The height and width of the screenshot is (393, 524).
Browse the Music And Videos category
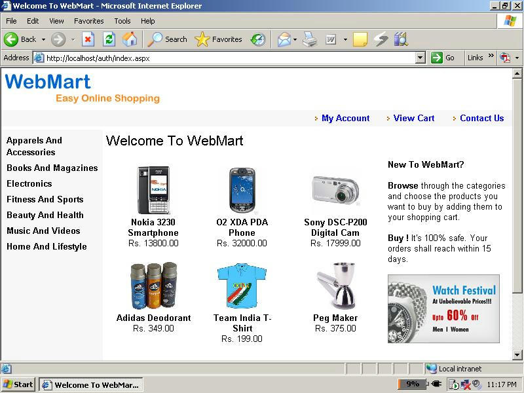pos(43,231)
